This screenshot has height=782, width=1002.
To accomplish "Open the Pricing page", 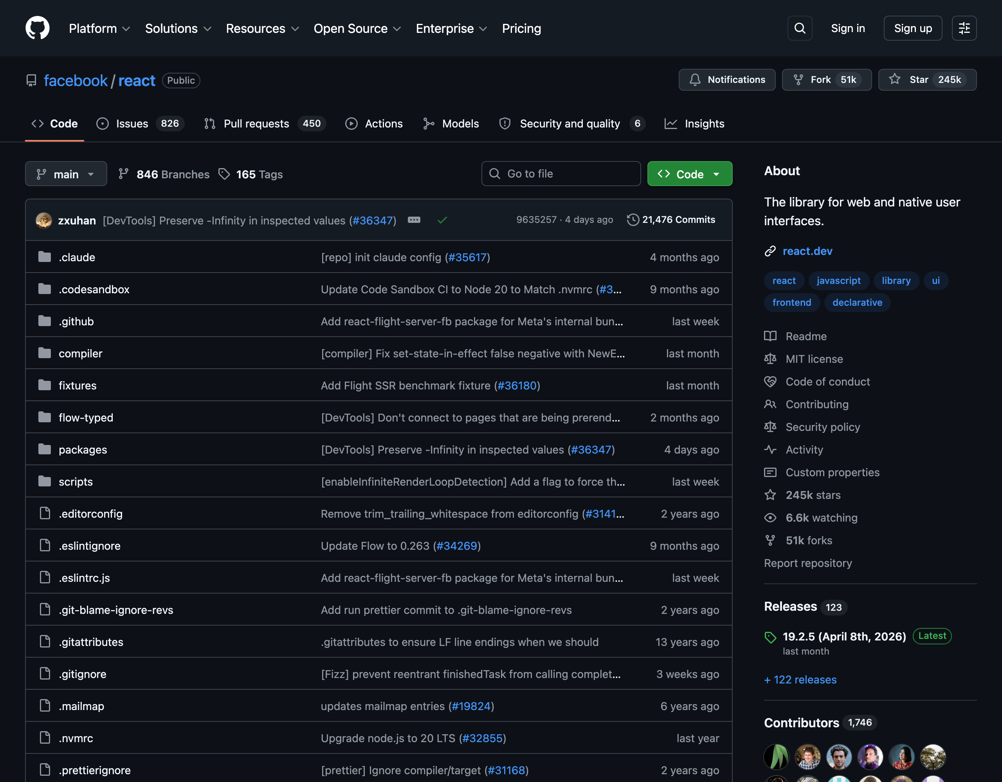I will (521, 29).
